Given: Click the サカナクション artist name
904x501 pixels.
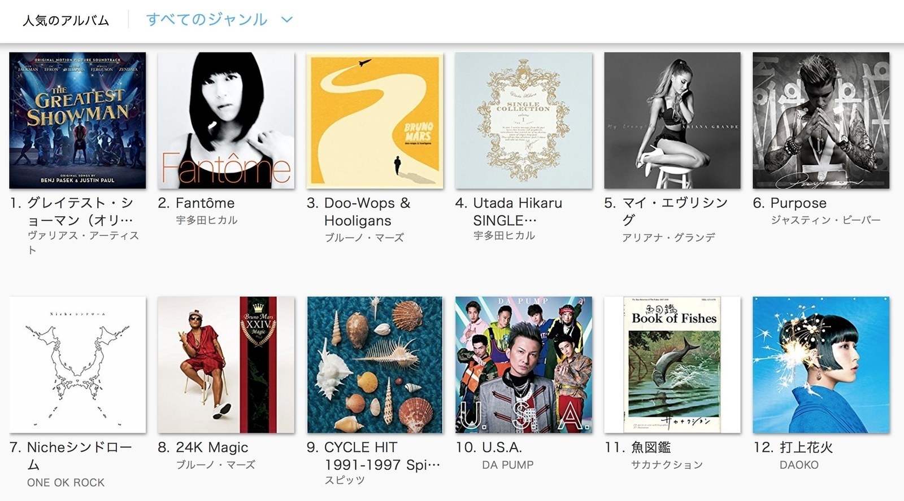Looking at the screenshot, I should tap(667, 465).
